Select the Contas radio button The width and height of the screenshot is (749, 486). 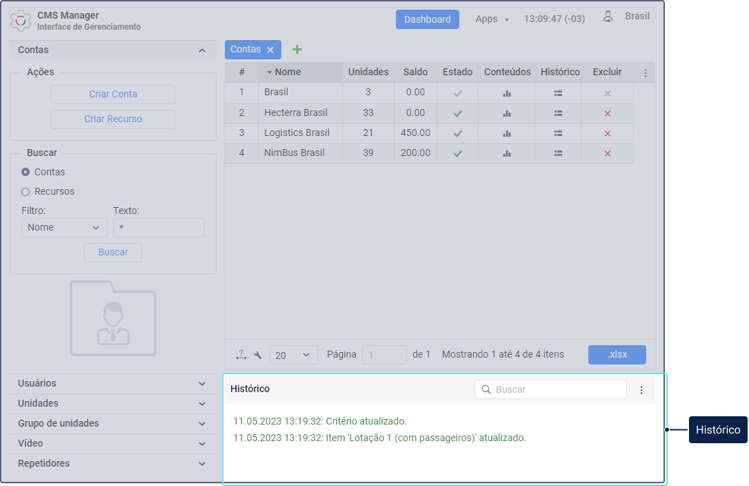26,172
